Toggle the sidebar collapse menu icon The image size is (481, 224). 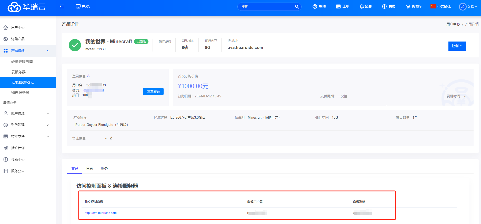62,7
